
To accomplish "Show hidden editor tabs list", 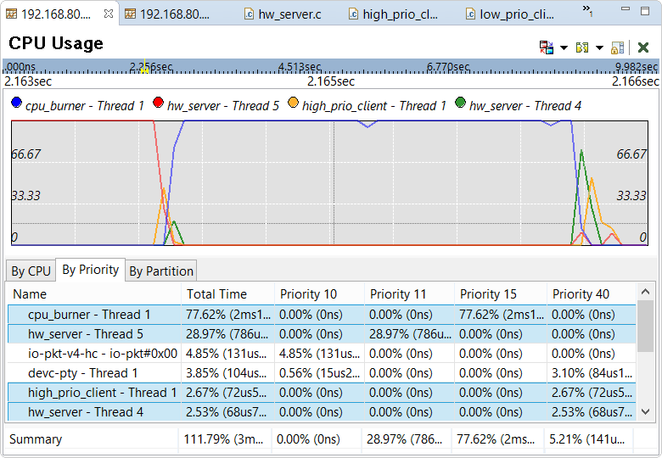I will coord(587,10).
